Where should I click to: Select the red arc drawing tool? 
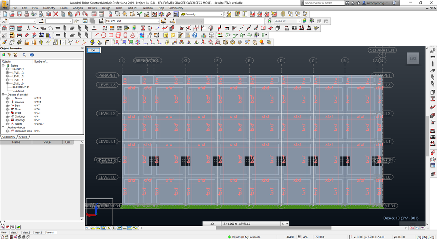[x=96, y=35]
